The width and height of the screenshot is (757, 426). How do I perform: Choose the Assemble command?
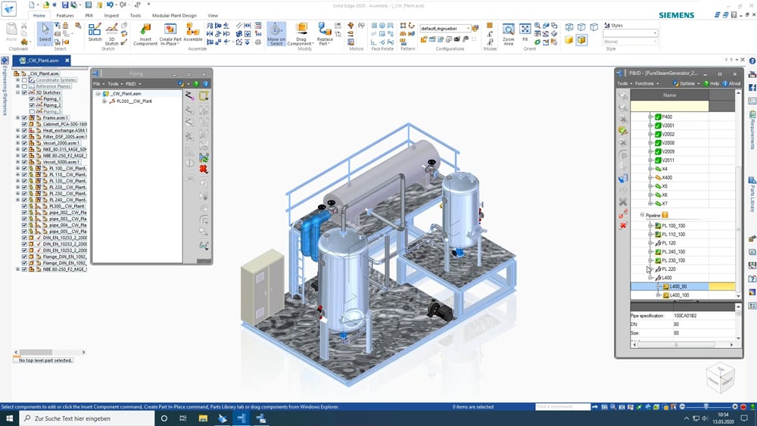[192, 33]
